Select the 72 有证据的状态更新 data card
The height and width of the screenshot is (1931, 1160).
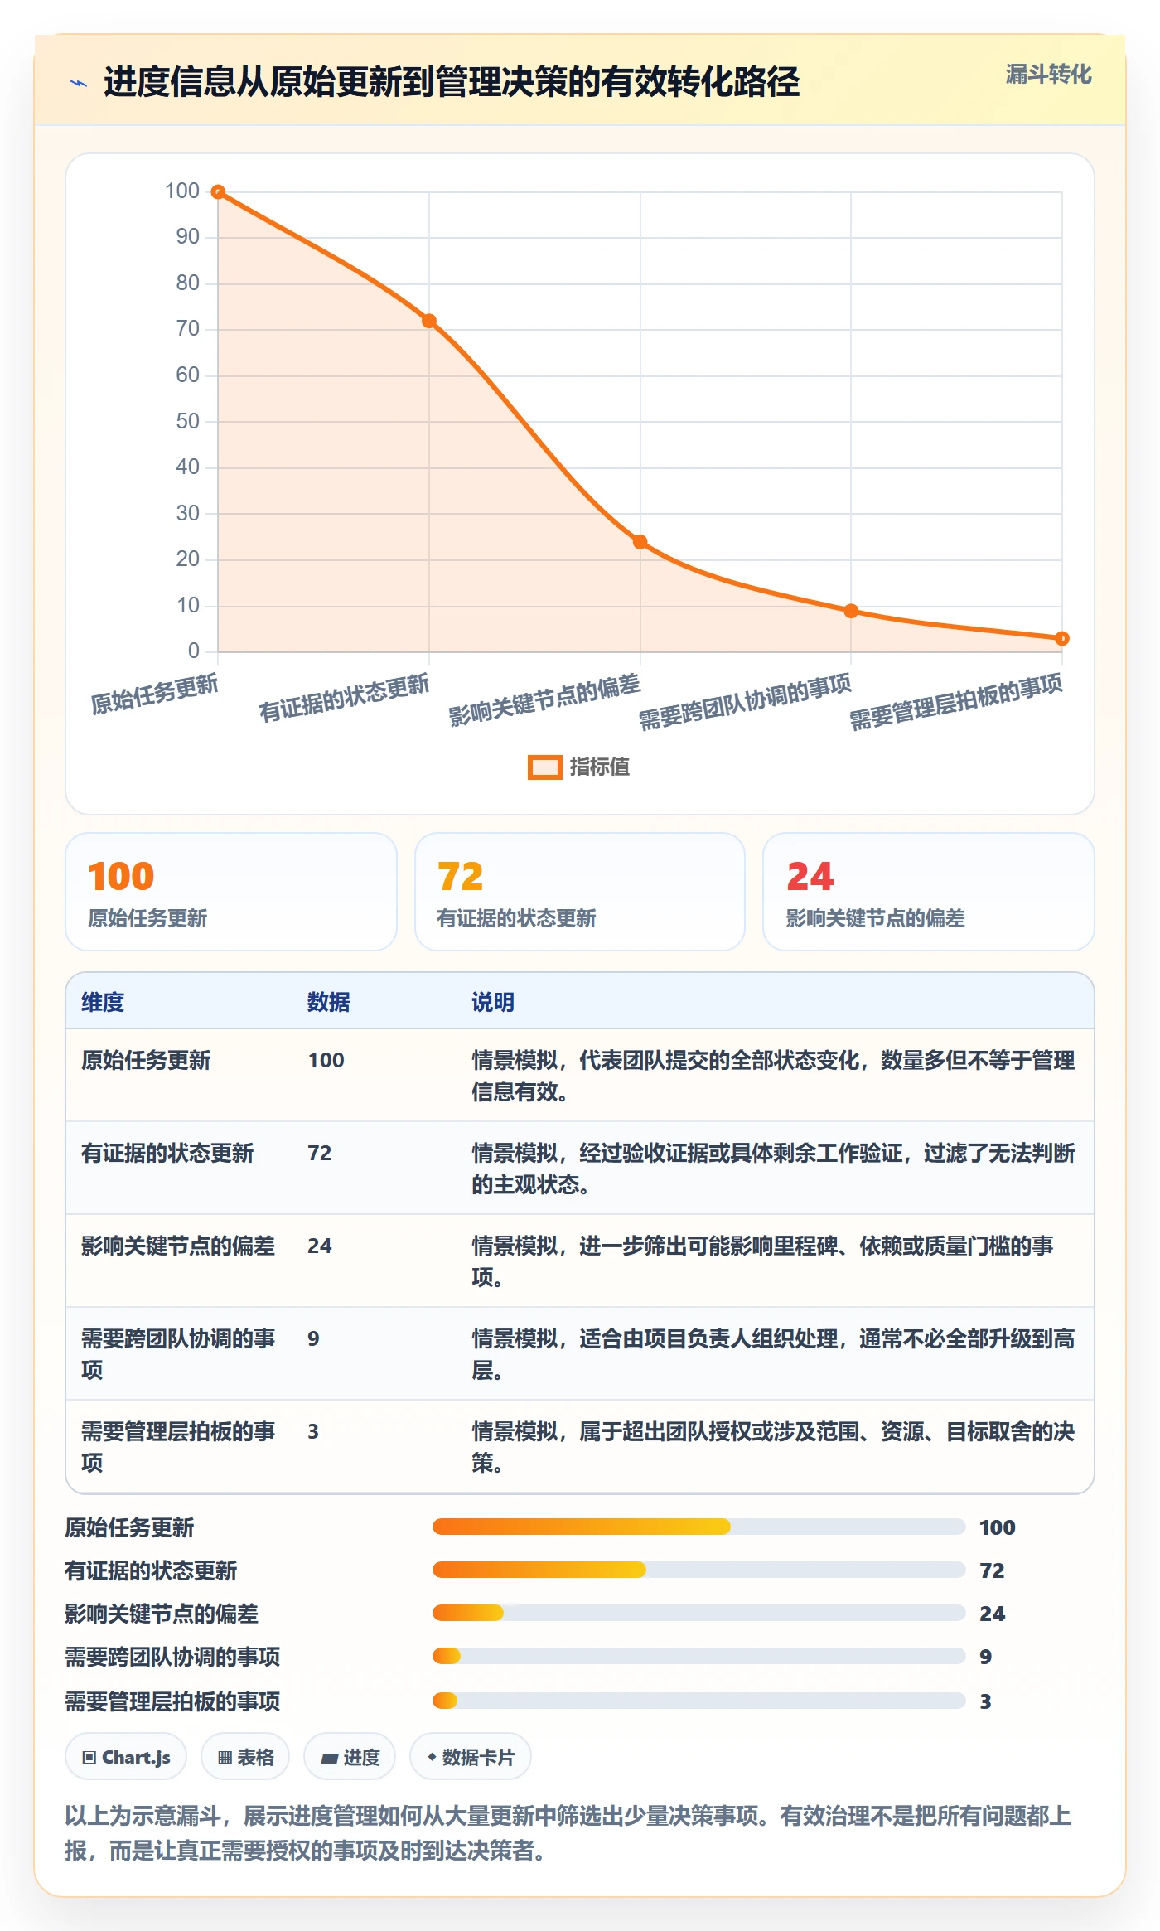coord(580,892)
